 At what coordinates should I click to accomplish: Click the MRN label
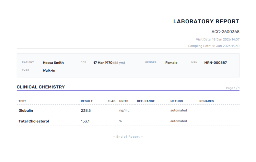tap(194, 63)
